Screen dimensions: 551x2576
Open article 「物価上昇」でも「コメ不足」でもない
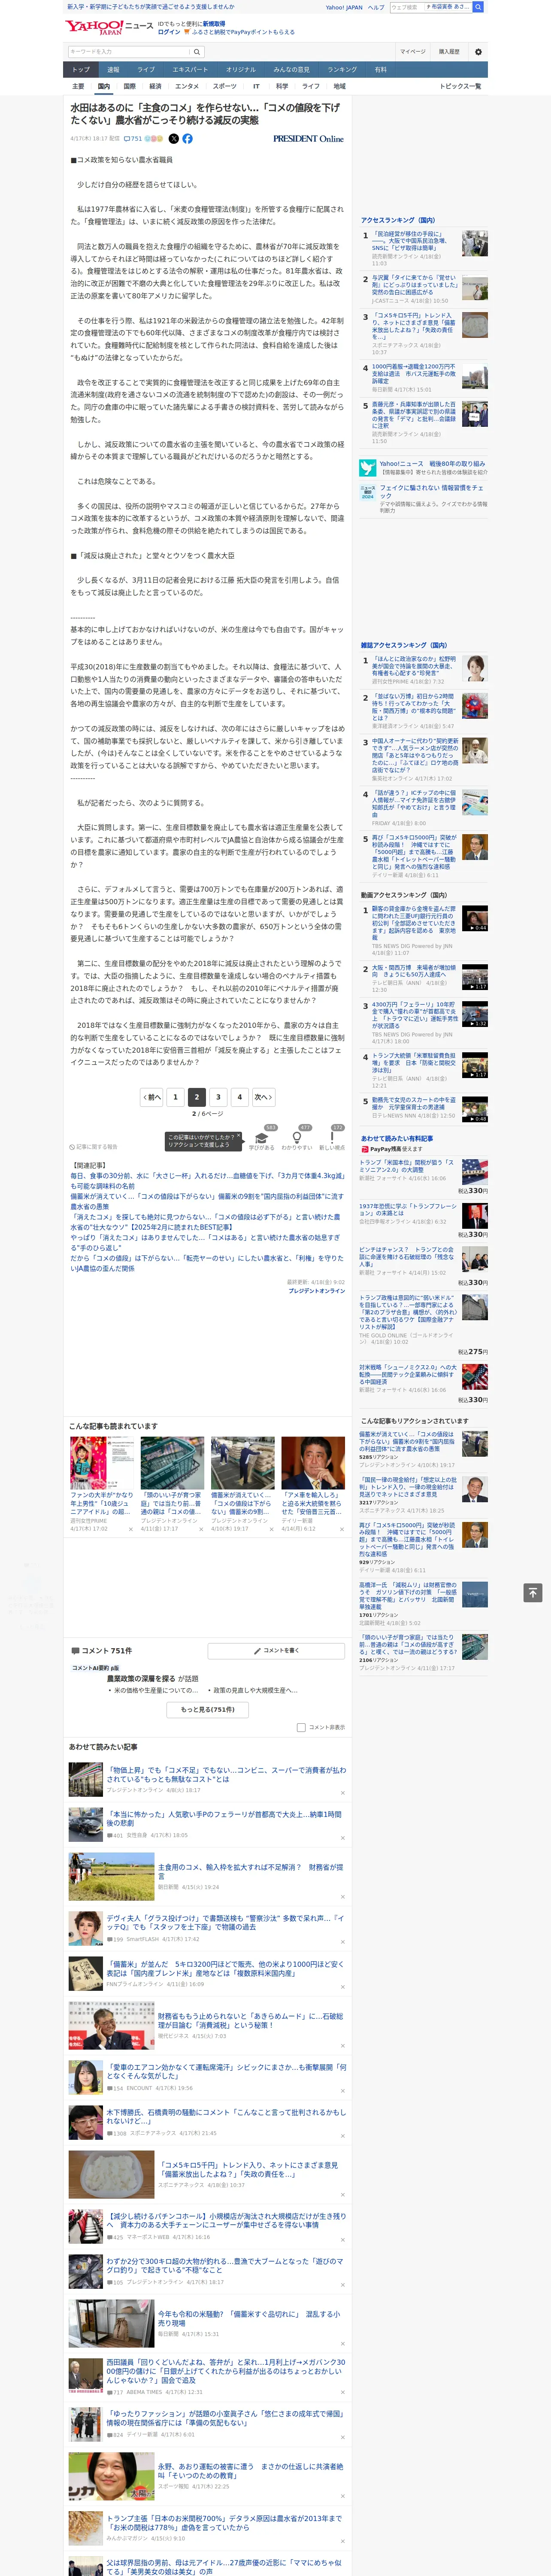pyautogui.click(x=226, y=1774)
